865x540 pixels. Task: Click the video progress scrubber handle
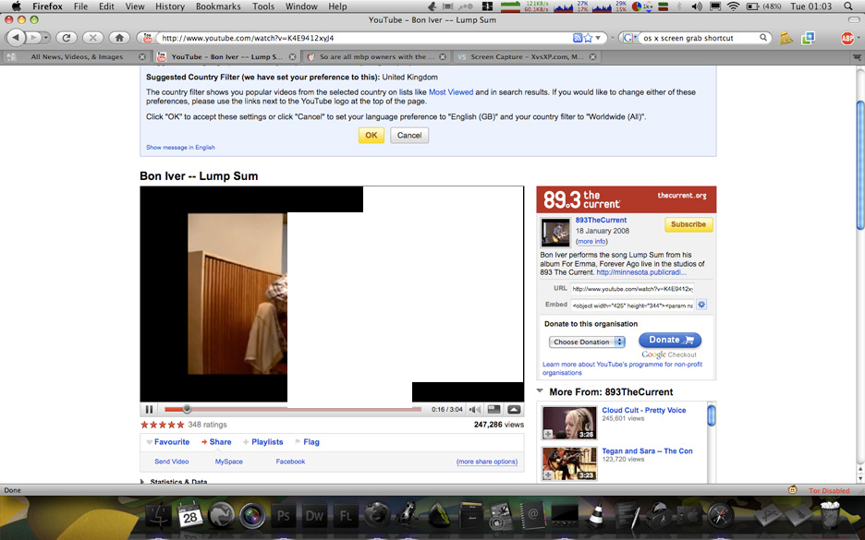[x=187, y=409]
